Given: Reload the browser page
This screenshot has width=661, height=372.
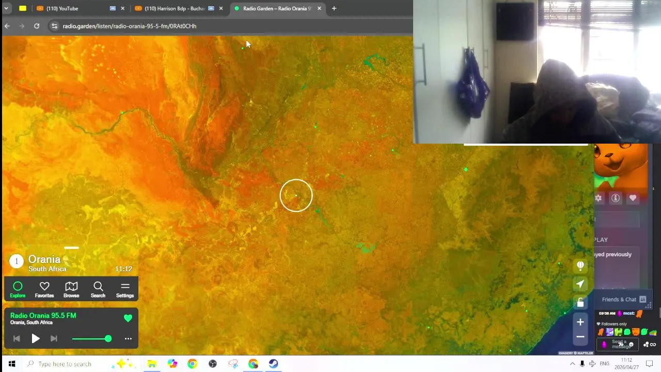Looking at the screenshot, I should coord(37,26).
